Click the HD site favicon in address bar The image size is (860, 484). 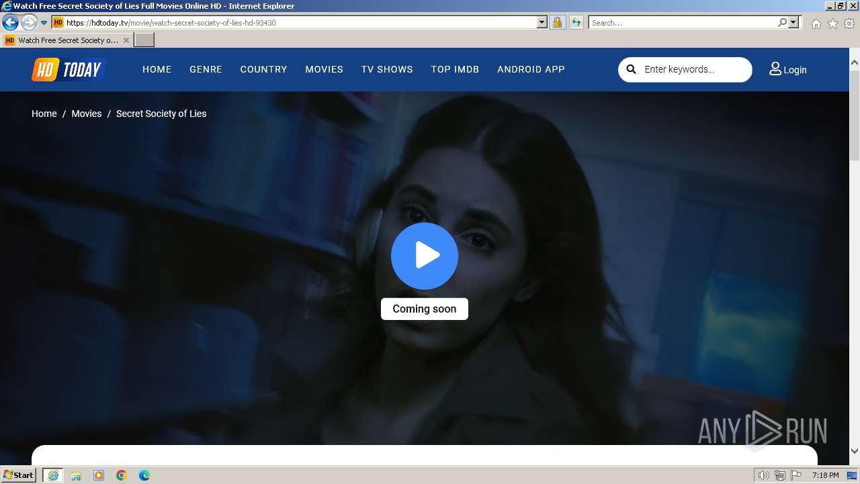pyautogui.click(x=58, y=22)
